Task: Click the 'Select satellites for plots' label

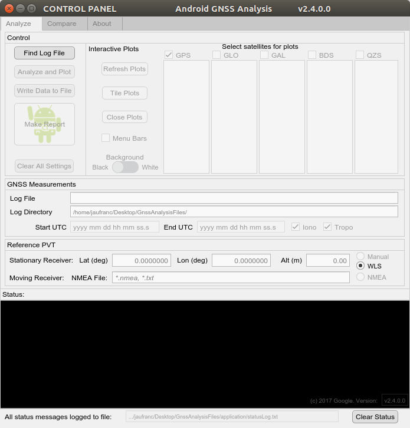Action: [x=260, y=47]
